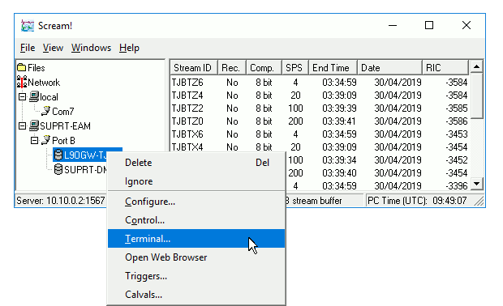Image resolution: width=503 pixels, height=306 pixels.
Task: Minimize the Scream! window
Action: (x=393, y=25)
